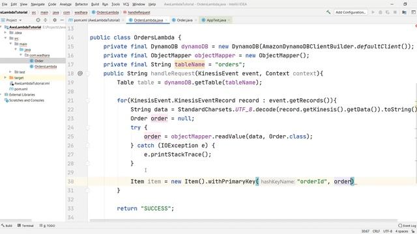Close the AppTest.java tab
417x234 pixels.
pyautogui.click(x=229, y=20)
